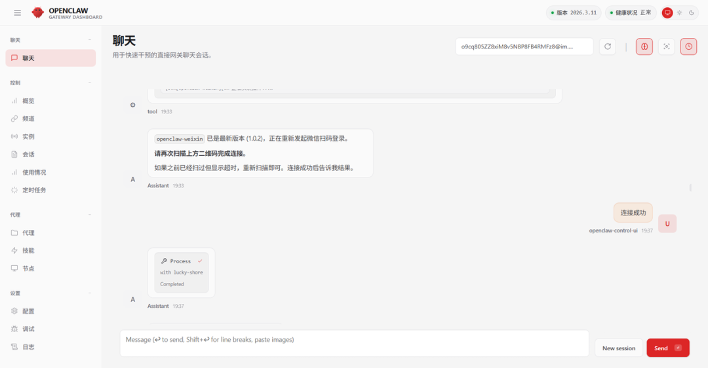
Task: Open 概览 in the sidebar
Action: [x=28, y=101]
